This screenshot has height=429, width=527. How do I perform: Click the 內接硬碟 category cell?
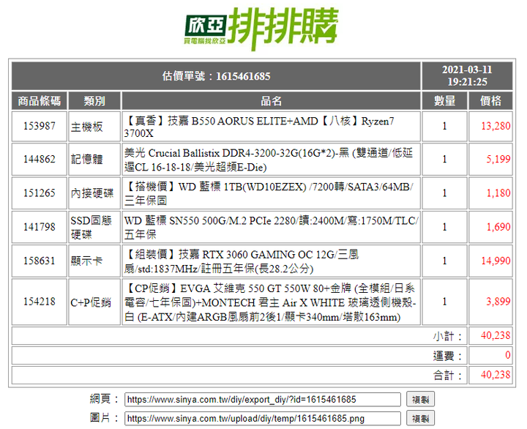pyautogui.click(x=94, y=193)
